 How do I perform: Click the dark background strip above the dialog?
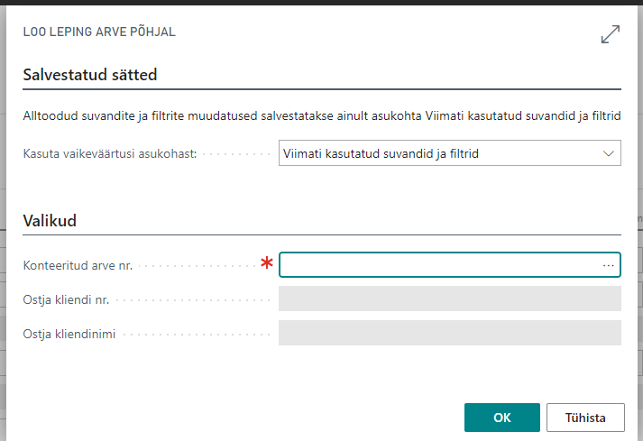(x=321, y=3)
